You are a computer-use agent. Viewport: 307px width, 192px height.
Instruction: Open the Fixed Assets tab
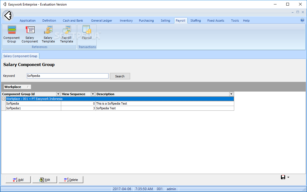tap(216, 21)
